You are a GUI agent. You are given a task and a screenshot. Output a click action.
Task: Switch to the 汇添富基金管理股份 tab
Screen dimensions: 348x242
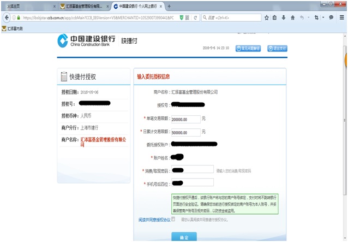[83, 6]
